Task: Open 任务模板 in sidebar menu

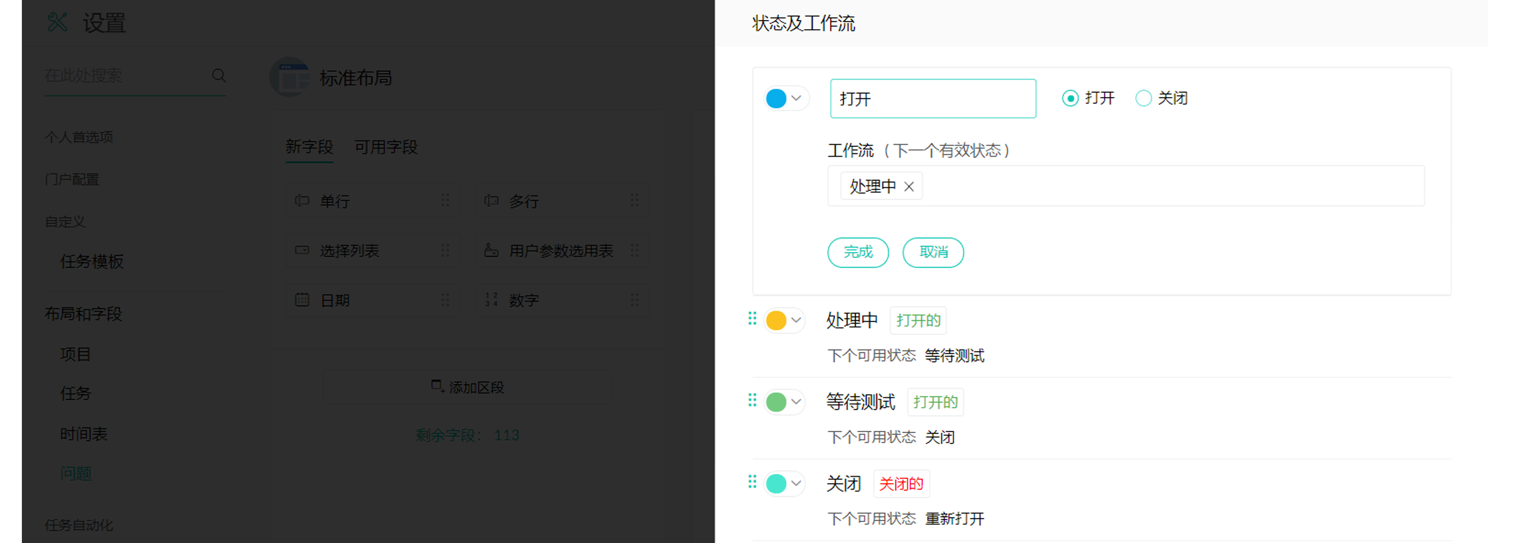Action: [92, 261]
